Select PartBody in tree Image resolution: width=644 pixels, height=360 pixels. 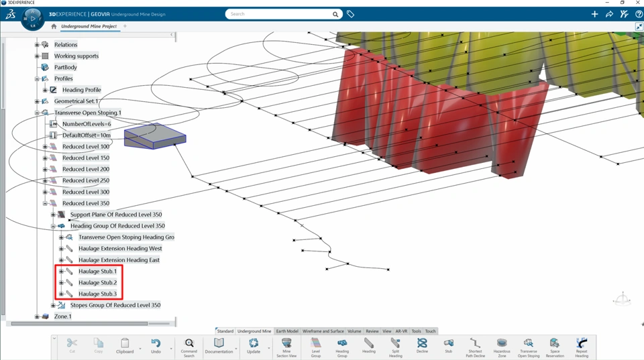pos(66,67)
